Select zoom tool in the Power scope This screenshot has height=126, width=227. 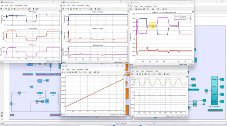tap(153, 9)
